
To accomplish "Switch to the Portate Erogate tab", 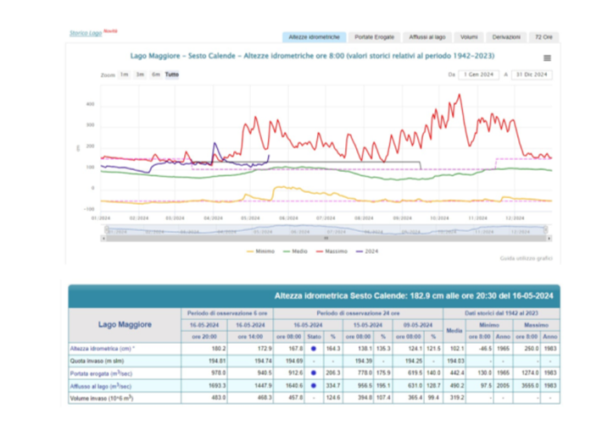I will [x=374, y=37].
